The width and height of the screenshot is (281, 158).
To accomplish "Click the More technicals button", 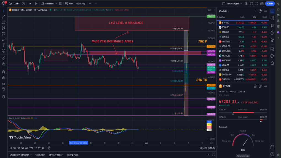I will click(x=243, y=156).
